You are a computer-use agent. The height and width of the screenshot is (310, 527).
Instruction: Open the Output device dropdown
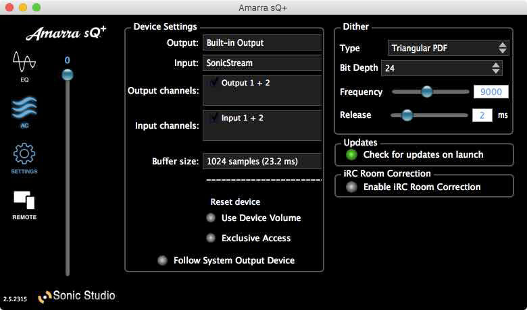262,43
